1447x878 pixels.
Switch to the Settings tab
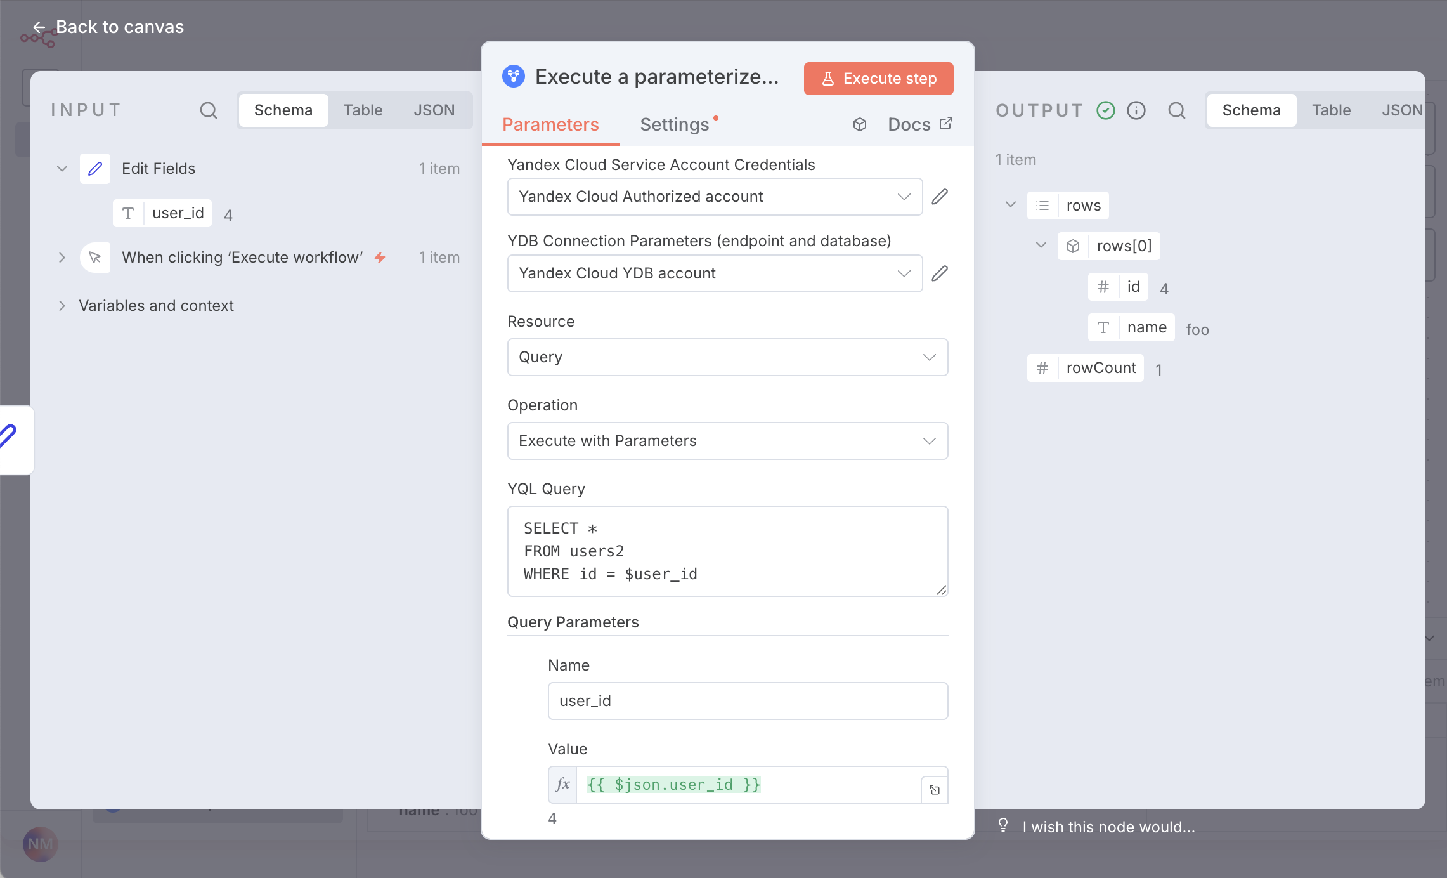674,124
